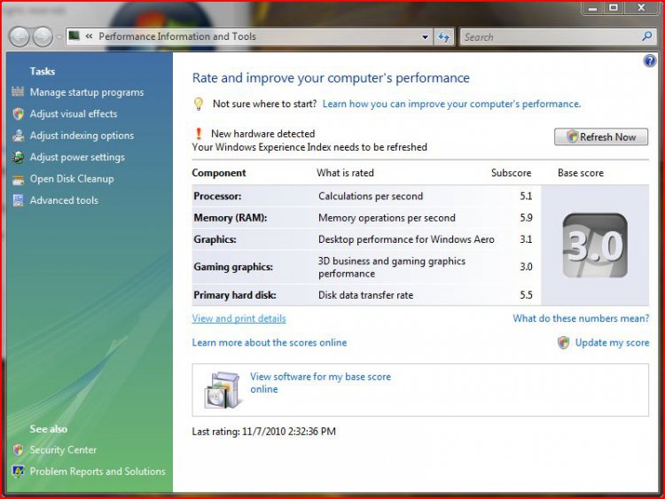Click the New hardware detected message
The width and height of the screenshot is (665, 499).
(x=263, y=134)
